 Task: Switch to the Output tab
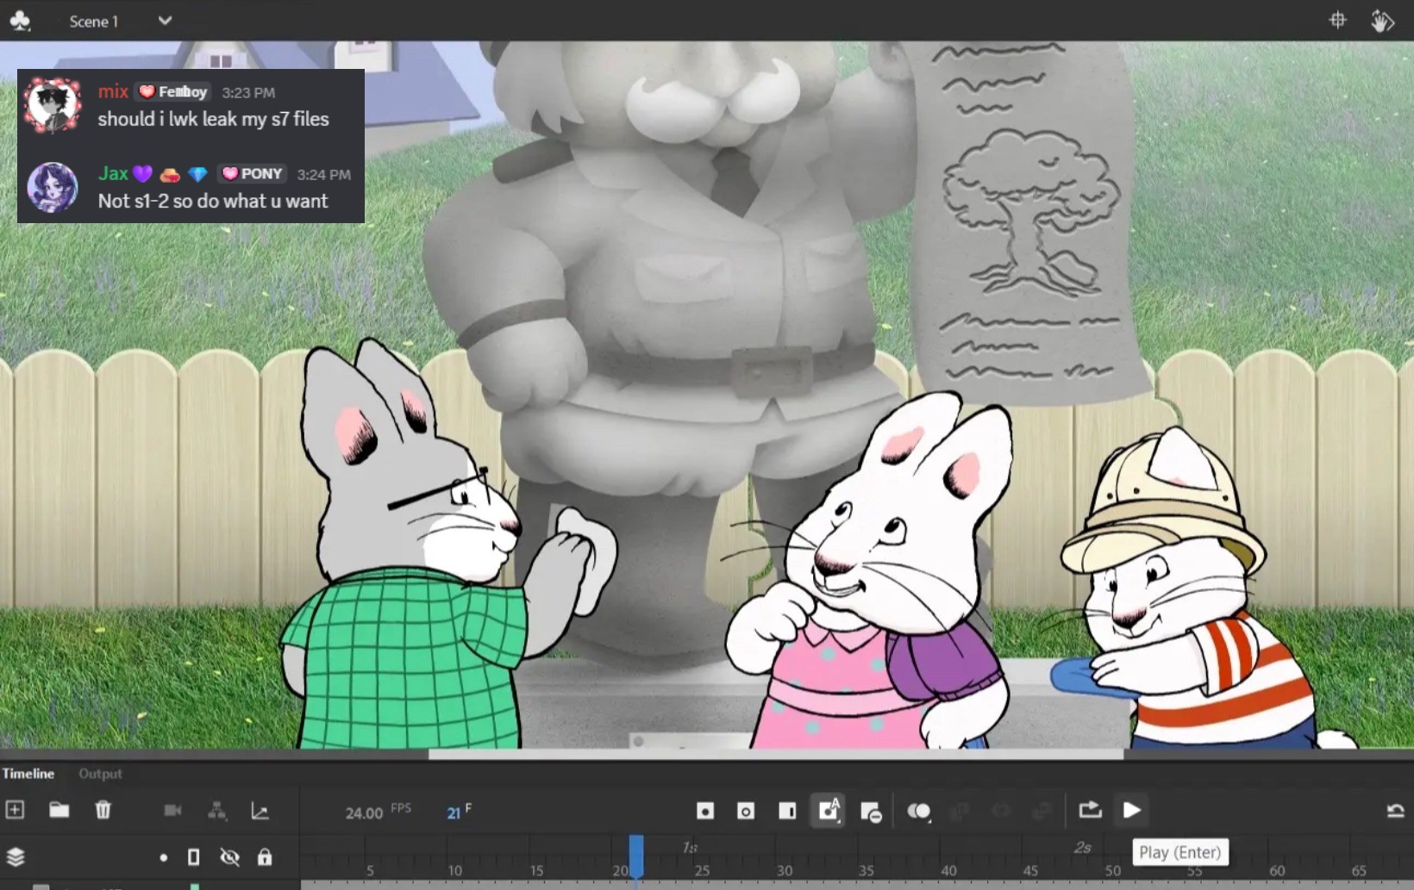pyautogui.click(x=100, y=774)
